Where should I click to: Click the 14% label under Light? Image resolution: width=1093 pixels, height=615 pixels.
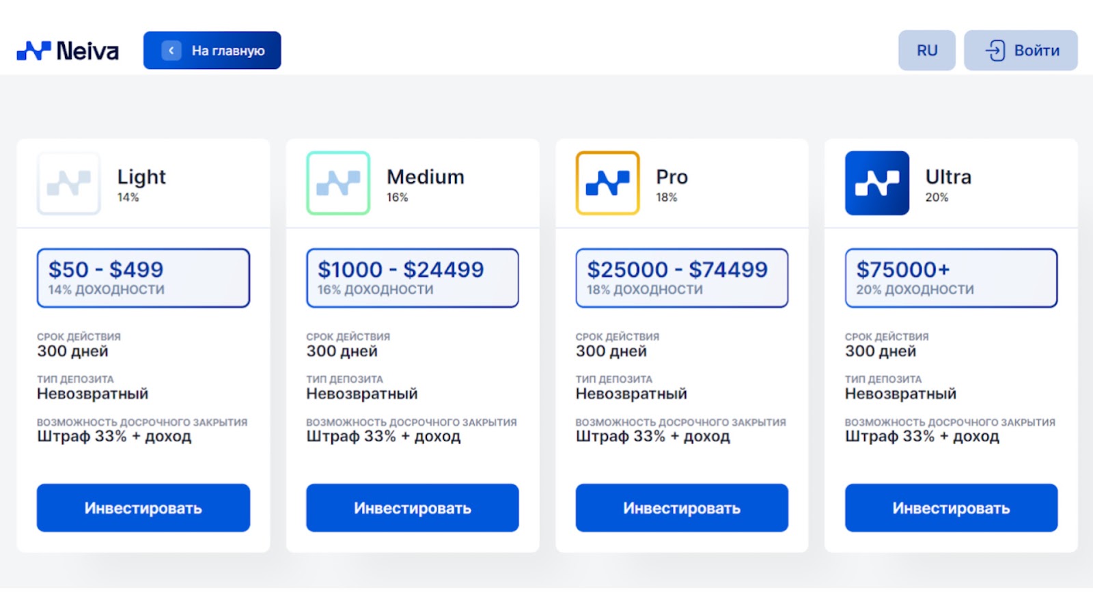[x=128, y=197]
